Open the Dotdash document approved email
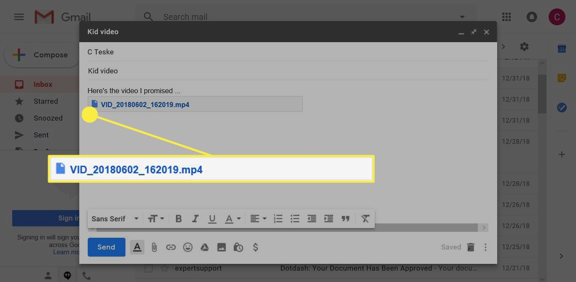Viewport: 576px width, 282px height. [x=379, y=268]
